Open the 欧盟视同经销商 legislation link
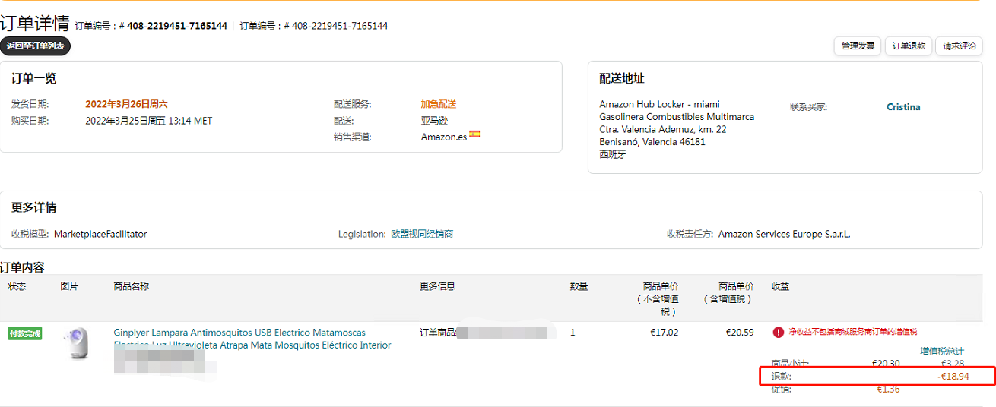The height and width of the screenshot is (407, 996). [422, 234]
